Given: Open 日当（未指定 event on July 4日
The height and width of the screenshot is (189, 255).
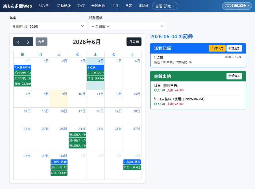Looking at the screenshot, I should (132, 167).
